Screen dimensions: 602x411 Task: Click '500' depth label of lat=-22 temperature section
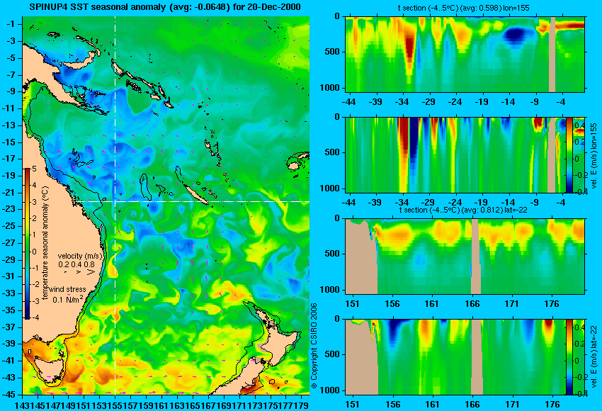(x=332, y=254)
